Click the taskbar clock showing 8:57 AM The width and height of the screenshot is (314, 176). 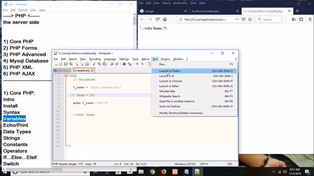point(295,172)
